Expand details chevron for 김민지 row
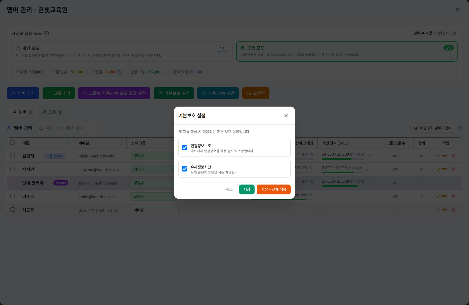Image resolution: width=469 pixels, height=305 pixels. click(421, 156)
